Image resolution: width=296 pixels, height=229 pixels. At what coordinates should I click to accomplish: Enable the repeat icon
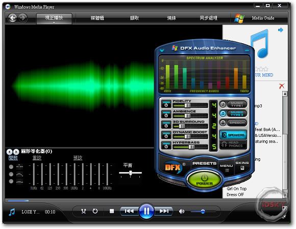pyautogui.click(x=95, y=211)
